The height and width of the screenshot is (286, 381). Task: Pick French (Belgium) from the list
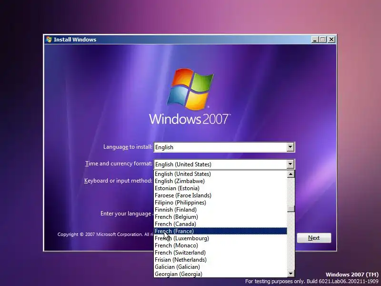[x=221, y=217]
